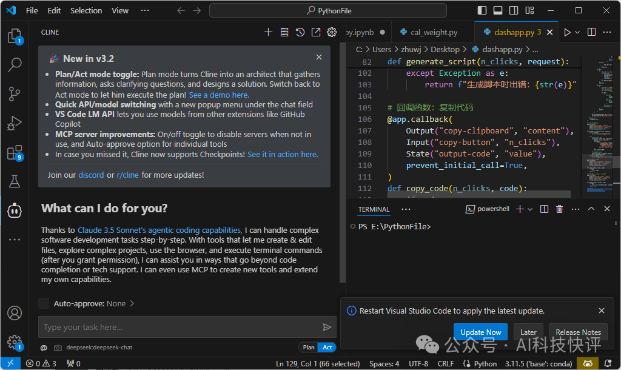Customize layout from title bar icon
The height and width of the screenshot is (370, 621).
[529, 10]
